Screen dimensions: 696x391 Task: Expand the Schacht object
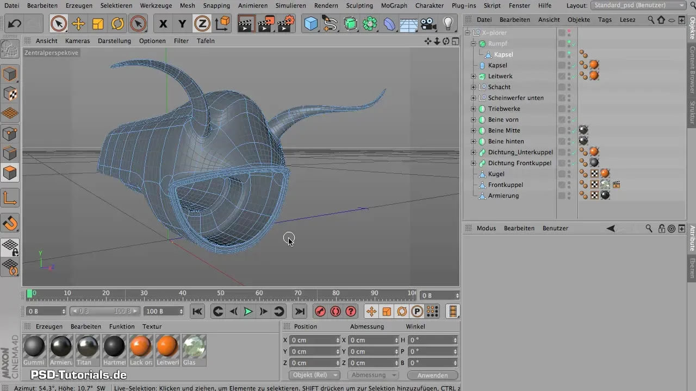(473, 87)
